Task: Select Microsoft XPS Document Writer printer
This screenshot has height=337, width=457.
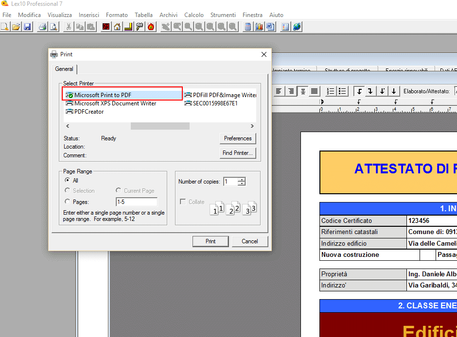Action: pyautogui.click(x=111, y=103)
